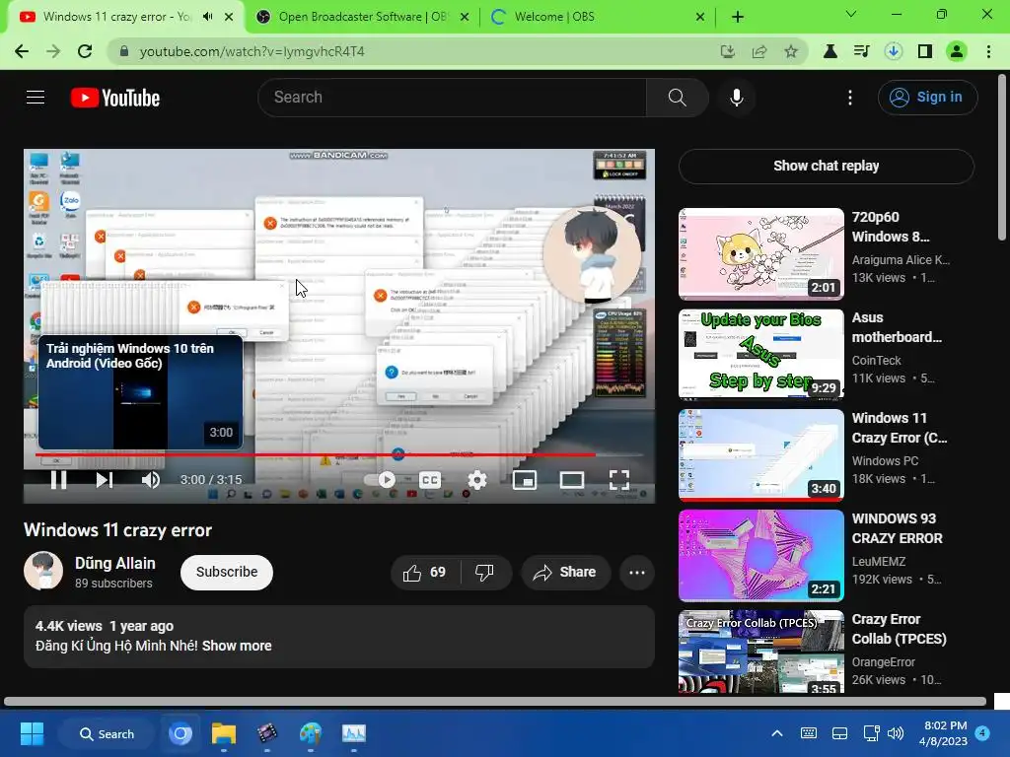Start voice search with the microphone icon

coord(736,98)
